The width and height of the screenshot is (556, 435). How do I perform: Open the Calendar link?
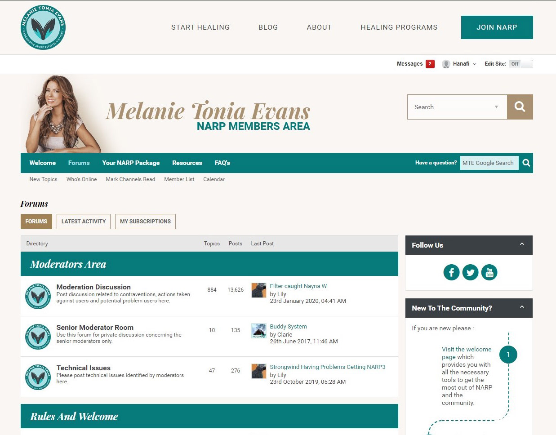[214, 179]
